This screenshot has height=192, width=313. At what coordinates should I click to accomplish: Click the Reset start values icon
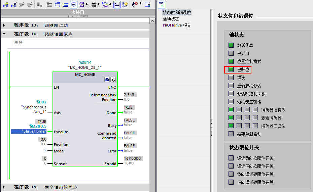39,5
